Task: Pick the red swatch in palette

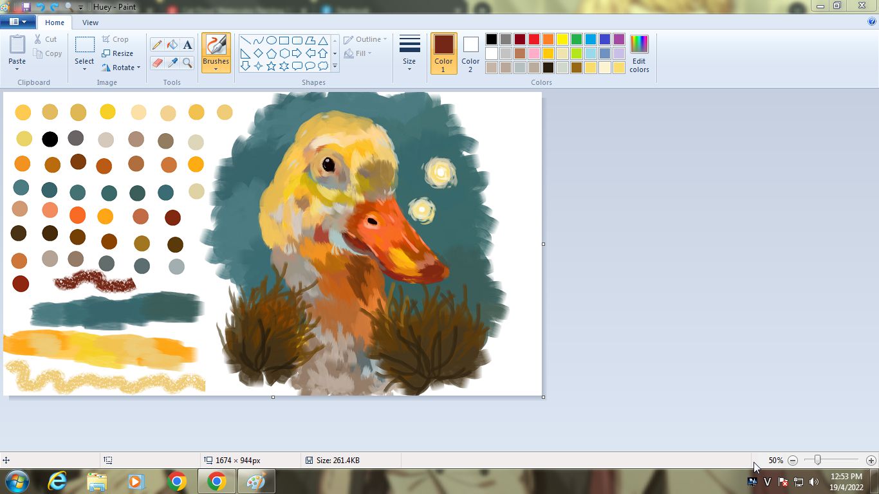Action: pyautogui.click(x=534, y=39)
